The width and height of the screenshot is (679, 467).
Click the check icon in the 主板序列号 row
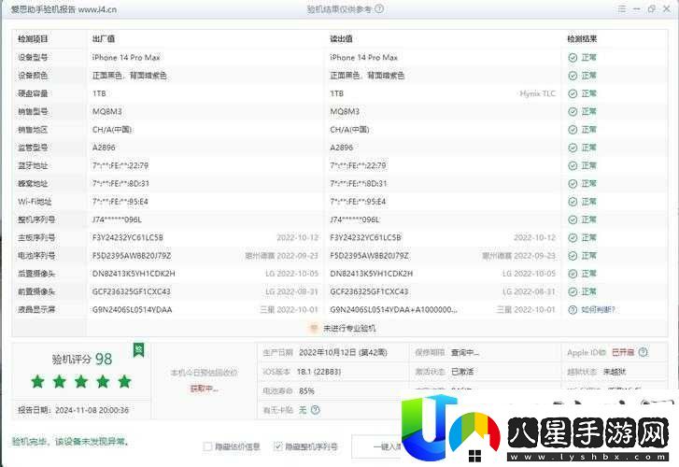[573, 238]
